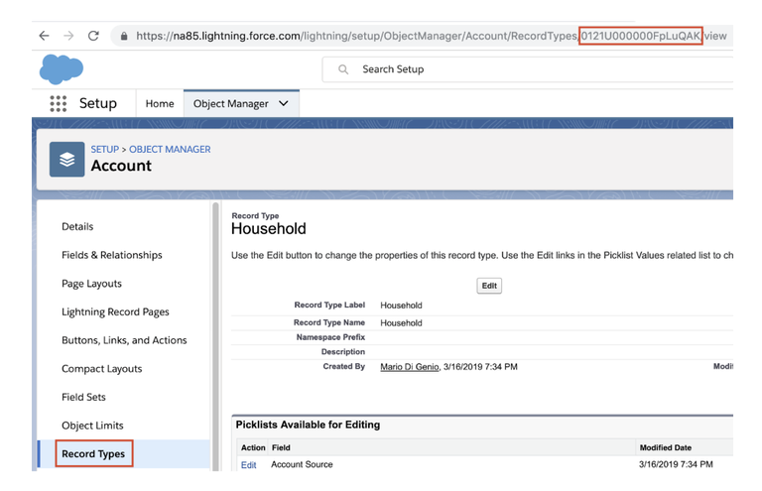762x491 pixels.
Task: Select Record Types in the sidebar
Action: (93, 453)
